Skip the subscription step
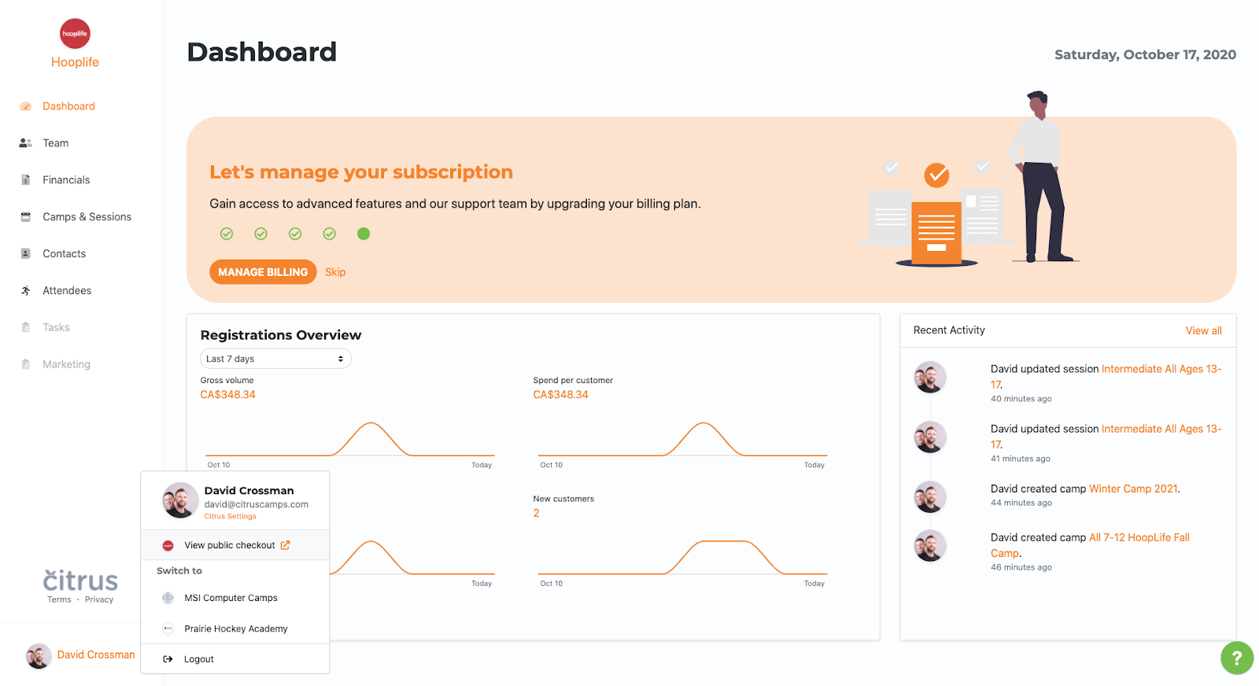This screenshot has height=686, width=1259. pyautogui.click(x=335, y=272)
